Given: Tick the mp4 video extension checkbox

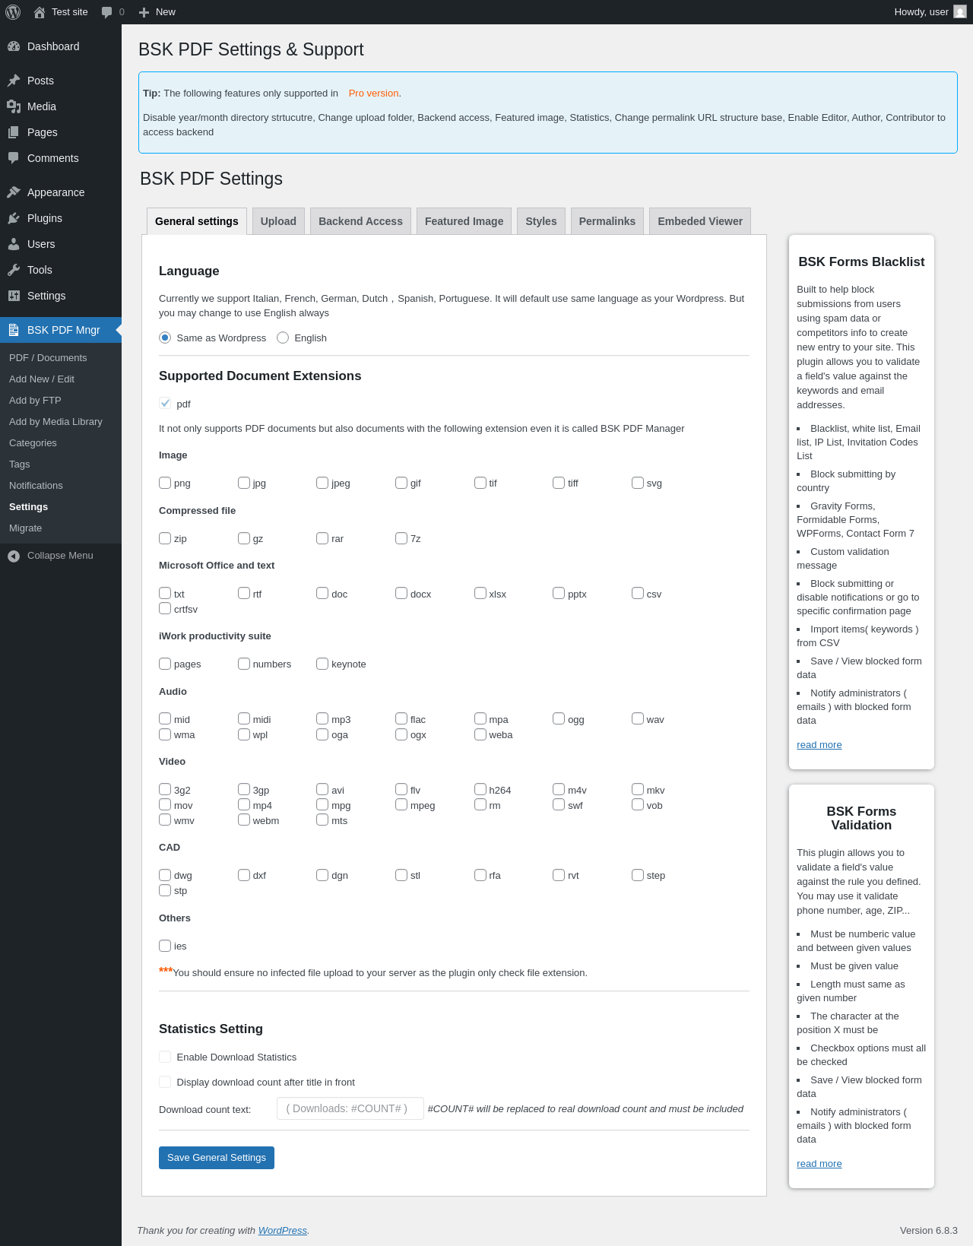Looking at the screenshot, I should point(244,804).
